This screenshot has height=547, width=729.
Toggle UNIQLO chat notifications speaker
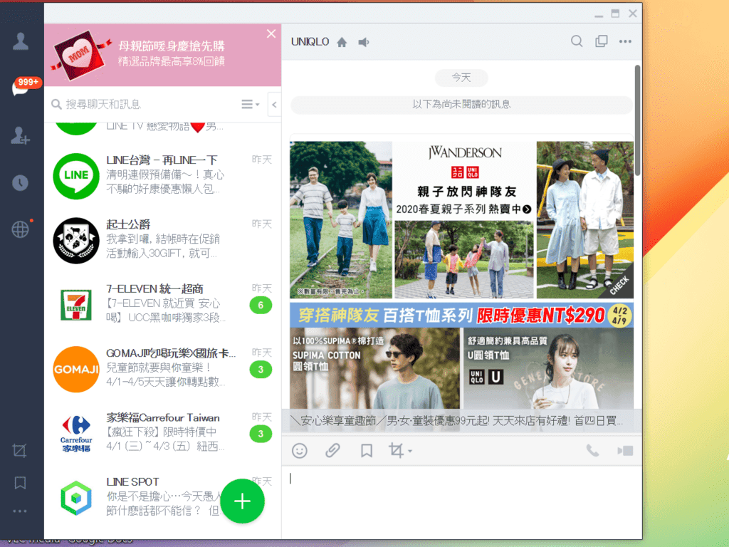pyautogui.click(x=364, y=42)
